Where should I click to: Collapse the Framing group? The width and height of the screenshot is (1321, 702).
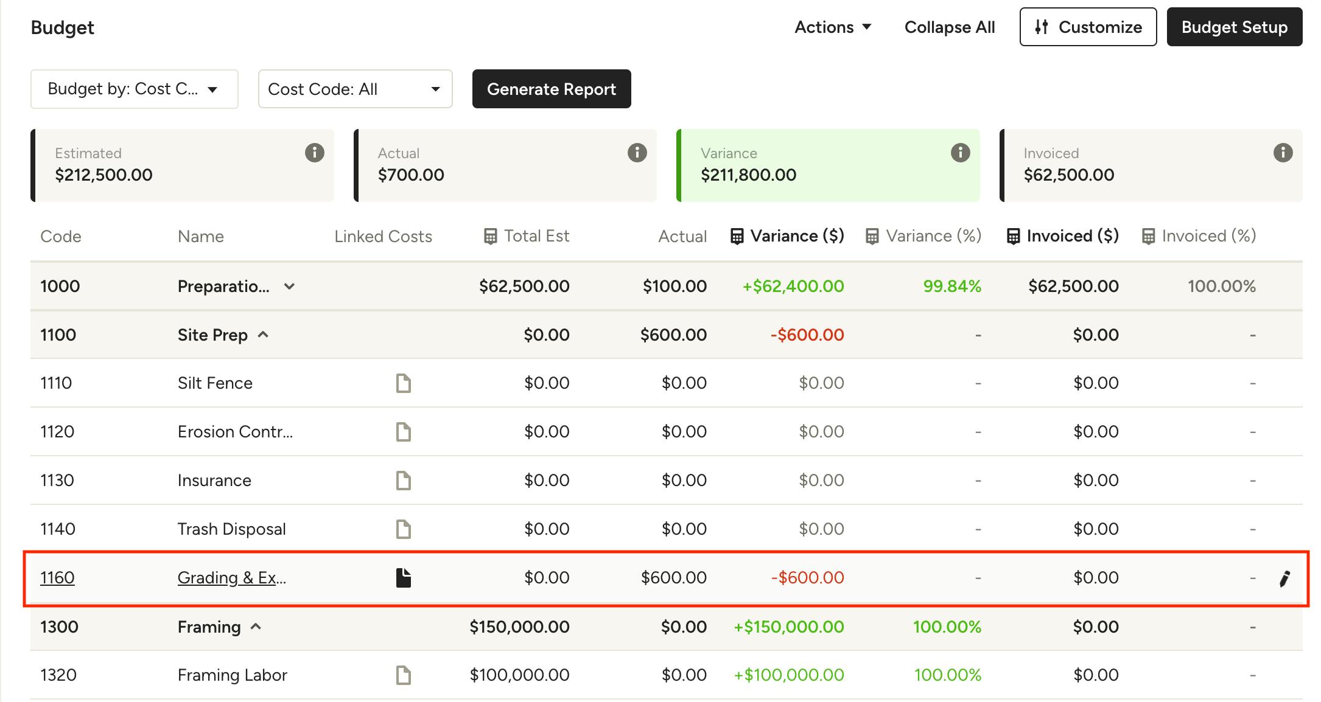tap(256, 627)
